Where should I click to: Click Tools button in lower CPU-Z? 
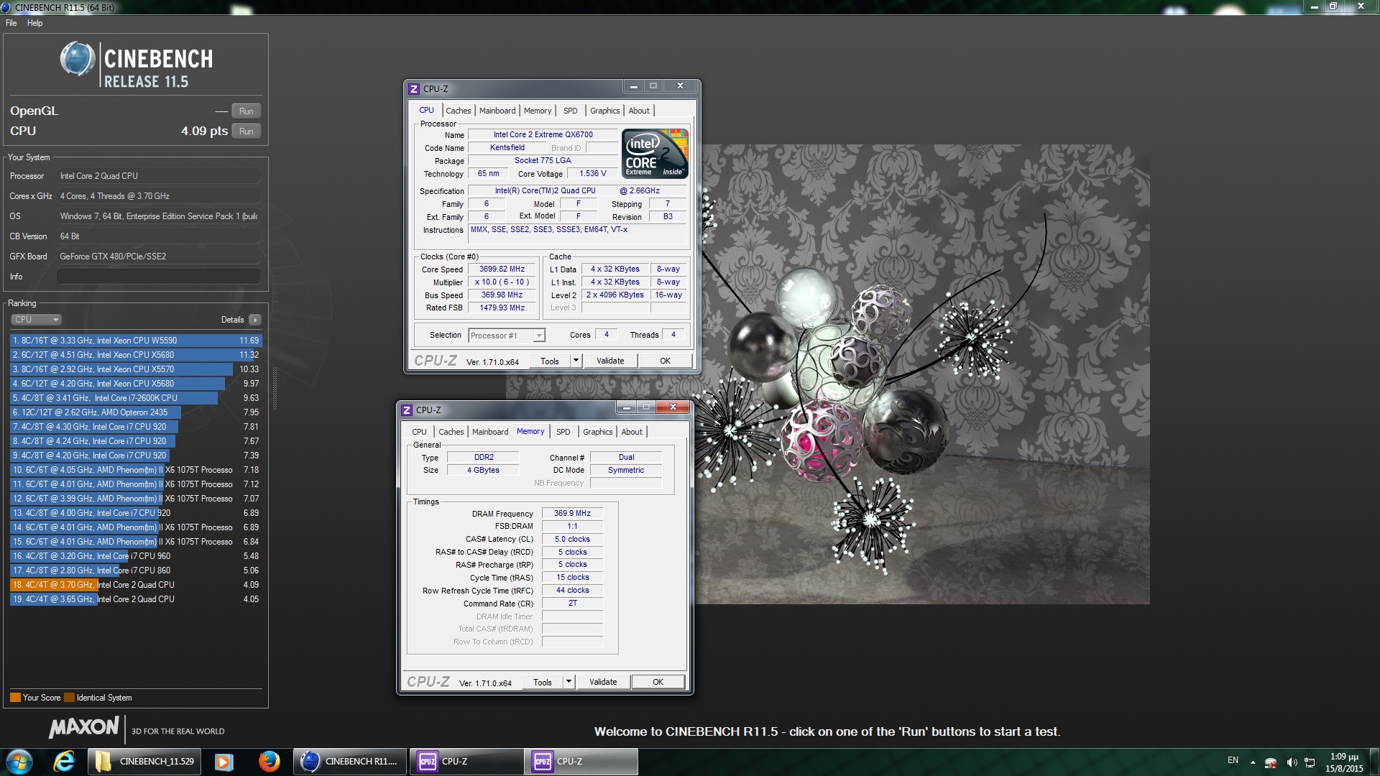[543, 682]
